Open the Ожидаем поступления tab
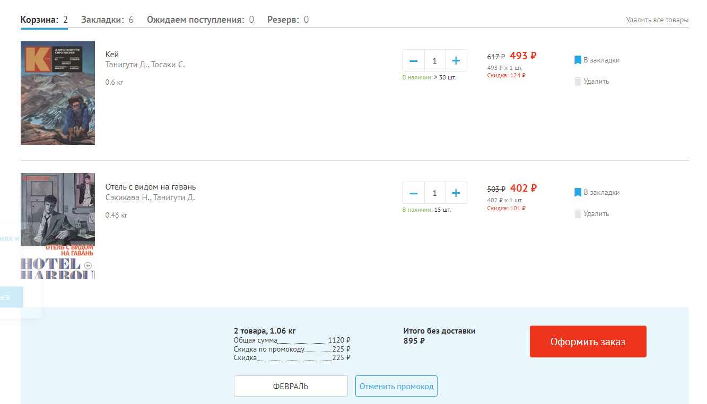This screenshot has width=707, height=404. click(200, 20)
